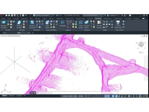The image size is (149, 112).
Task: Open the AutoCAD application menu
Action: coord(1,16)
